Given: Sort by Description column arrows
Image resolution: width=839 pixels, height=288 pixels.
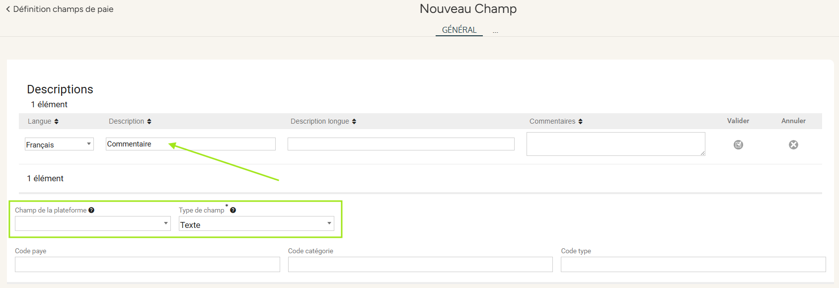Looking at the screenshot, I should coord(149,121).
